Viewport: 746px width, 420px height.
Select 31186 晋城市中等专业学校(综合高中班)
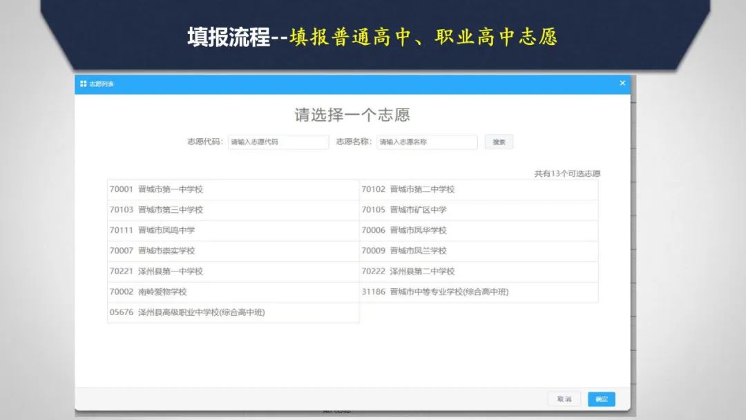click(x=479, y=292)
